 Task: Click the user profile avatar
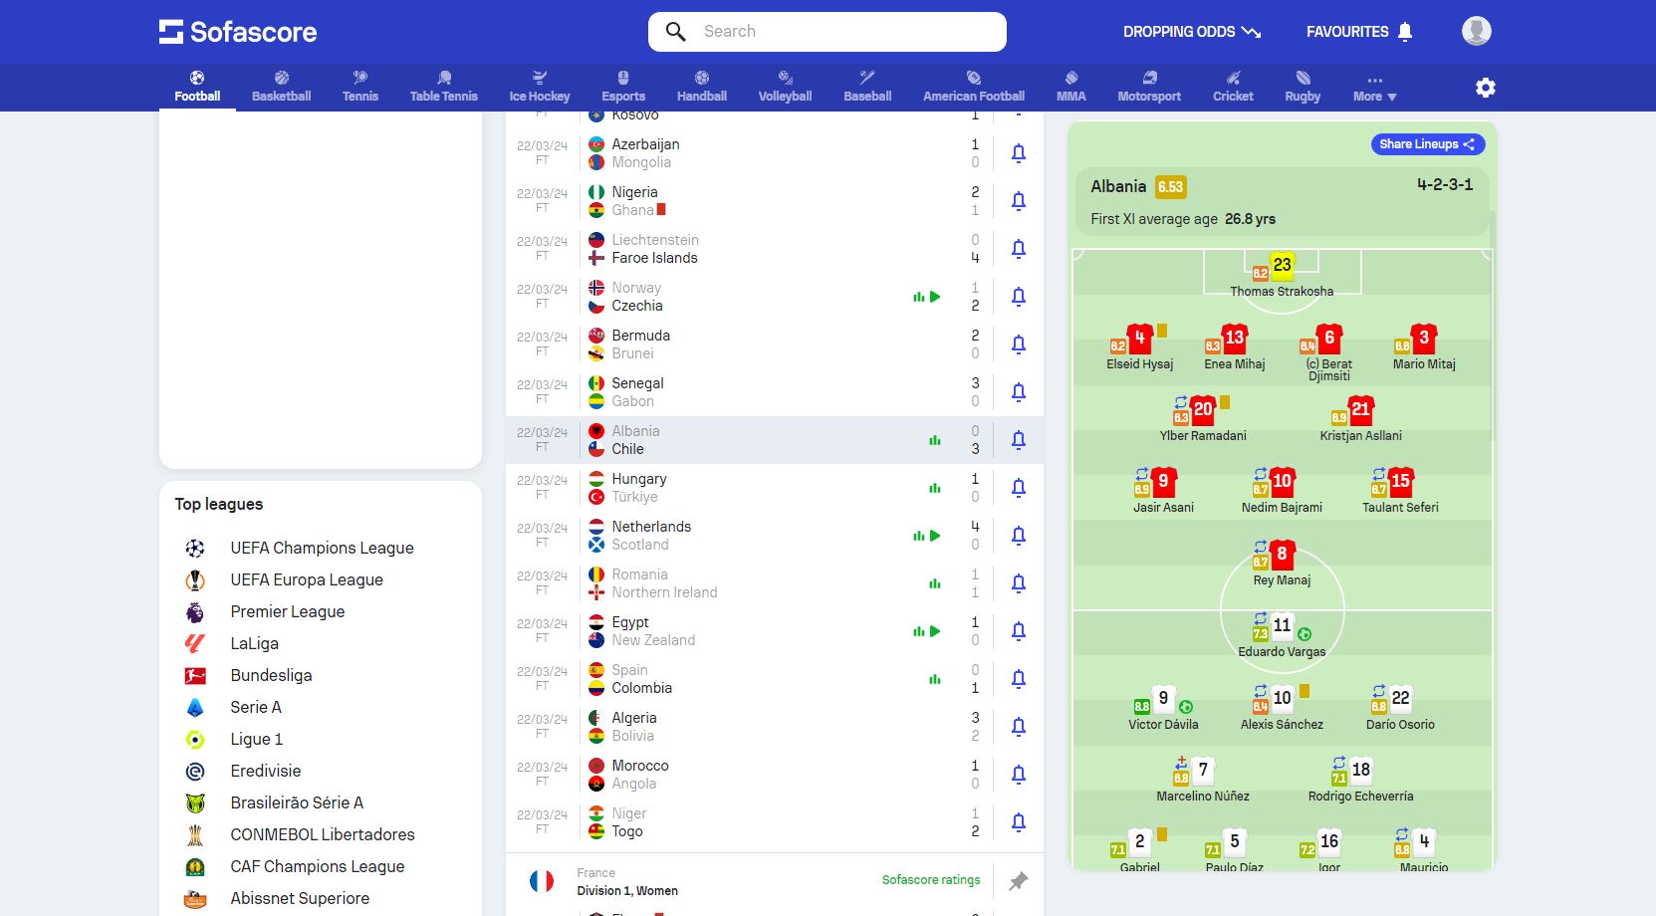(x=1476, y=31)
